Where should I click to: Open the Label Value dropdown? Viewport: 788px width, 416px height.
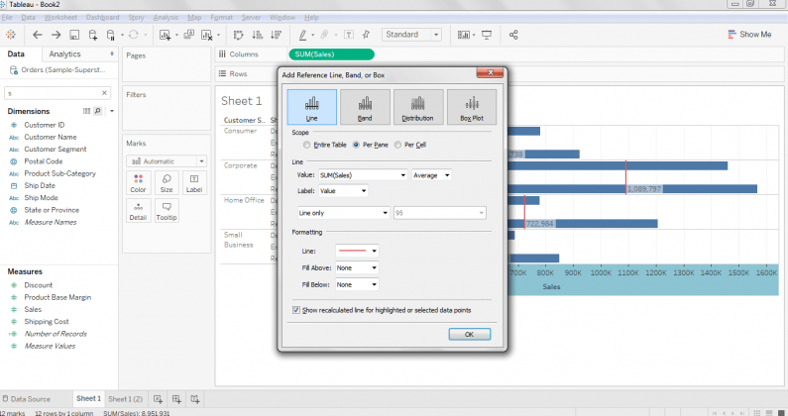343,191
